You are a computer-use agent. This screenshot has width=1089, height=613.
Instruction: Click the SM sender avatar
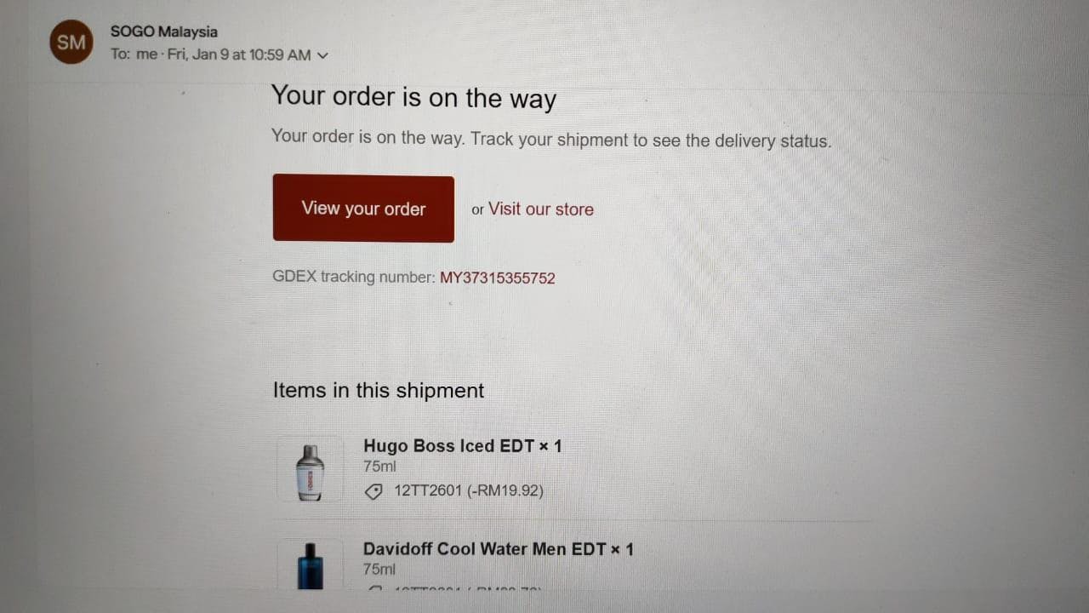pos(71,42)
